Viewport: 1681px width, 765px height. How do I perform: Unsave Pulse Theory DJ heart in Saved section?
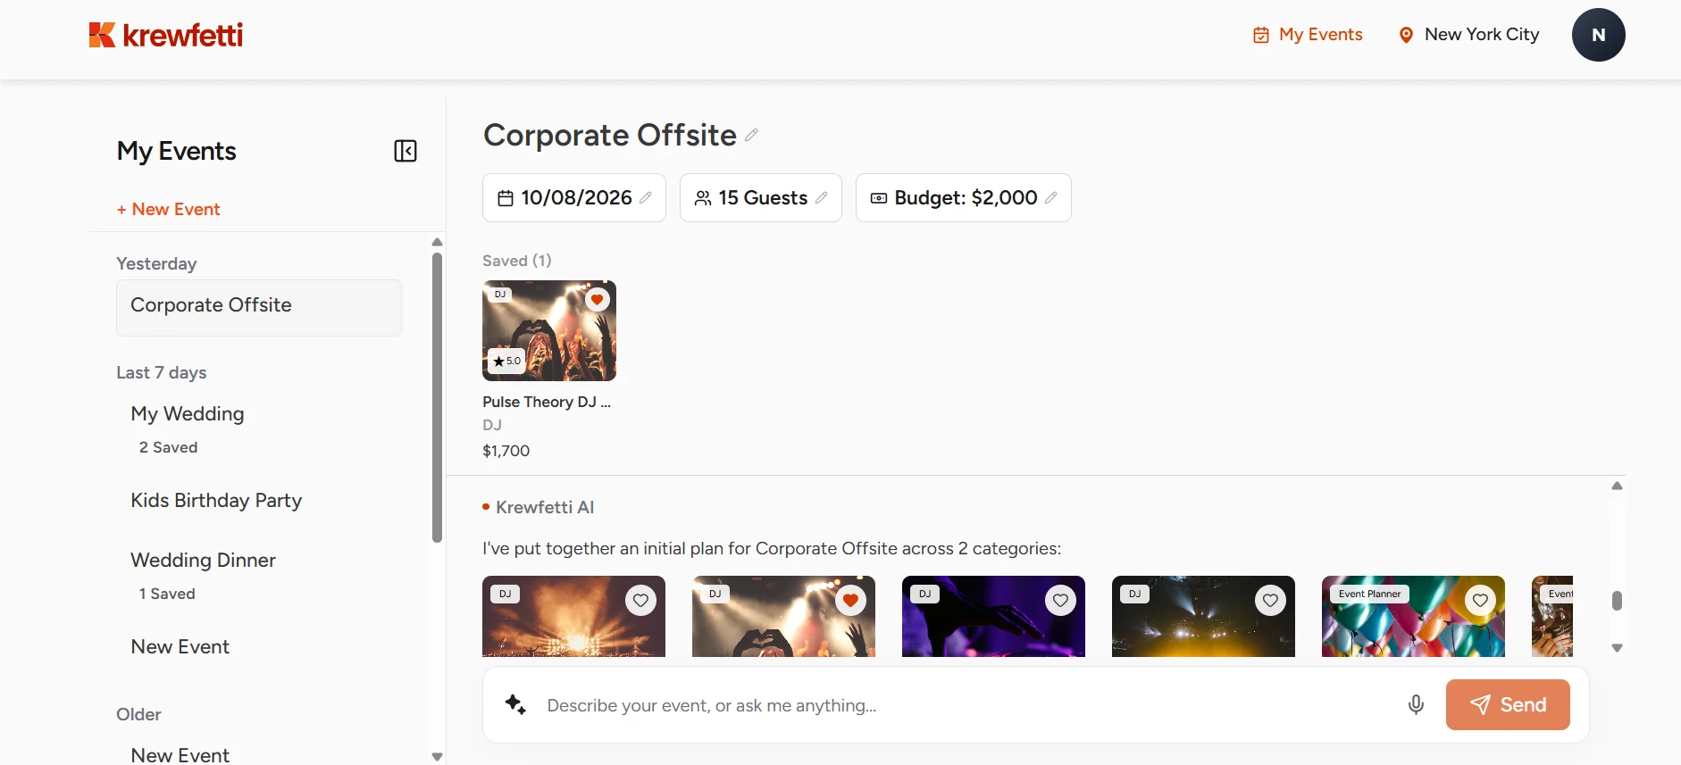tap(598, 299)
